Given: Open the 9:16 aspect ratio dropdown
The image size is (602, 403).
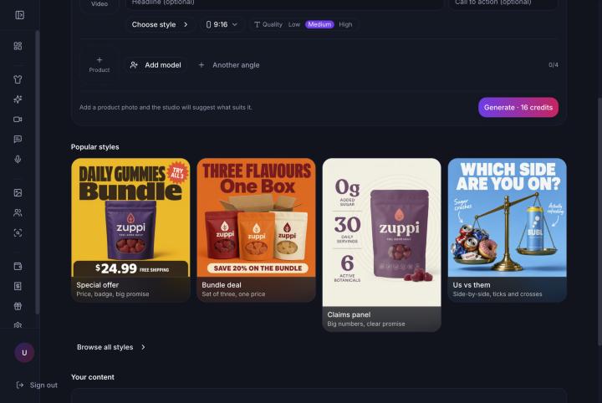Looking at the screenshot, I should (222, 24).
